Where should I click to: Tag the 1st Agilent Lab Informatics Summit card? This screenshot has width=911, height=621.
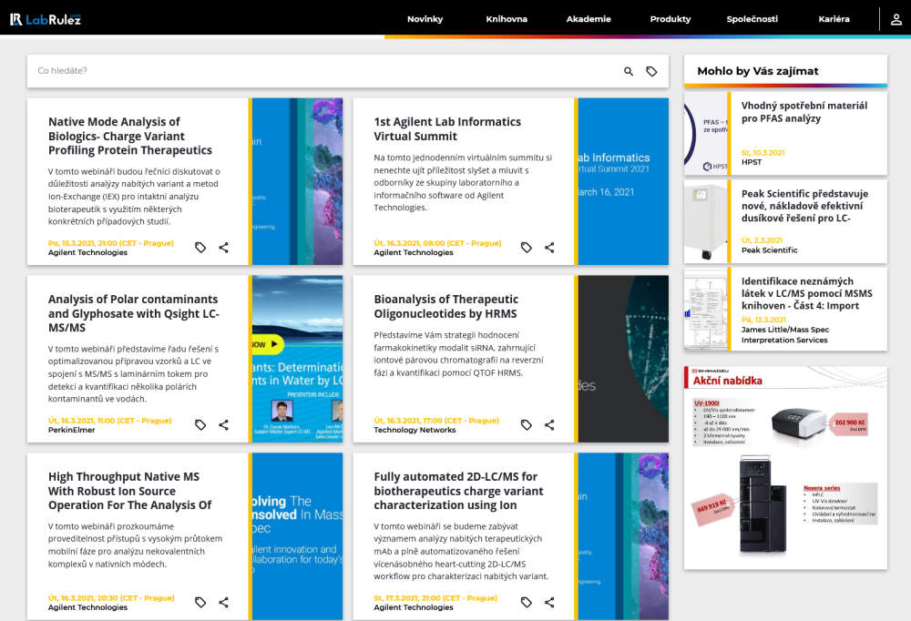click(527, 248)
